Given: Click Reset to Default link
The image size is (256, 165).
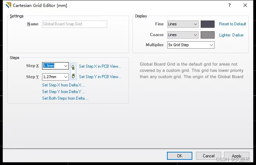Looking at the screenshot, I should [232, 24].
